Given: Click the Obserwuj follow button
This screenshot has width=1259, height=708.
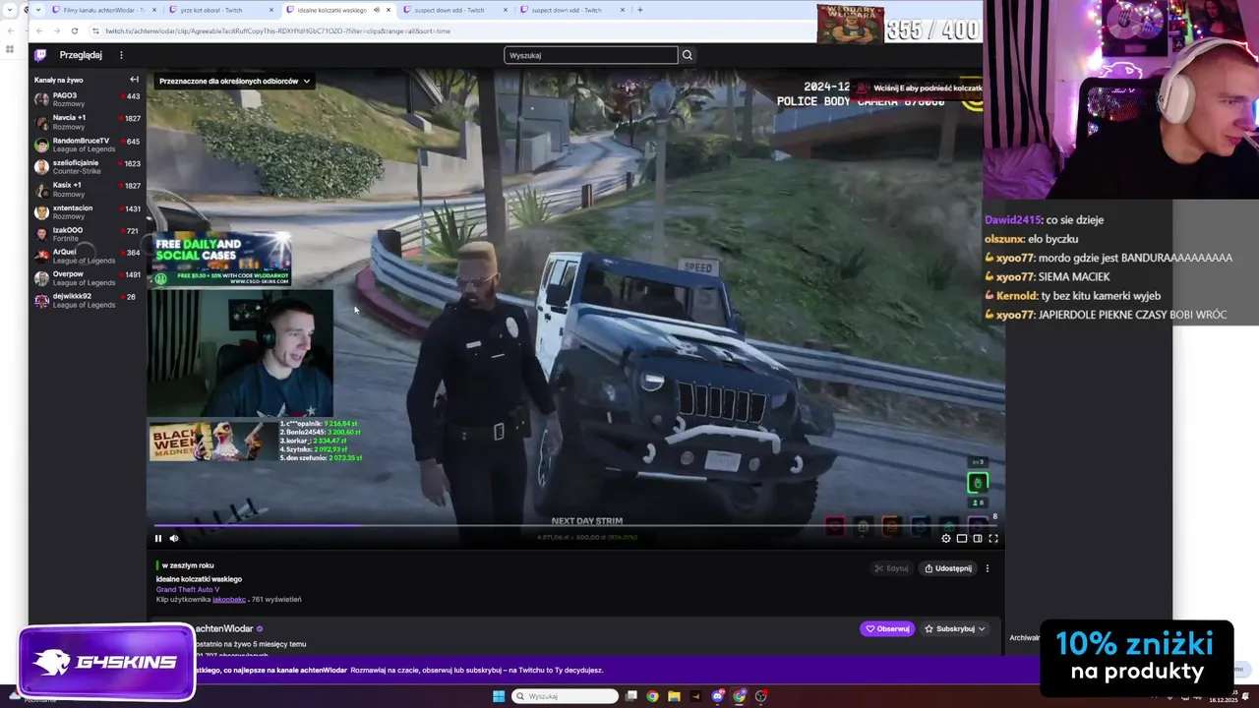Looking at the screenshot, I should (887, 628).
